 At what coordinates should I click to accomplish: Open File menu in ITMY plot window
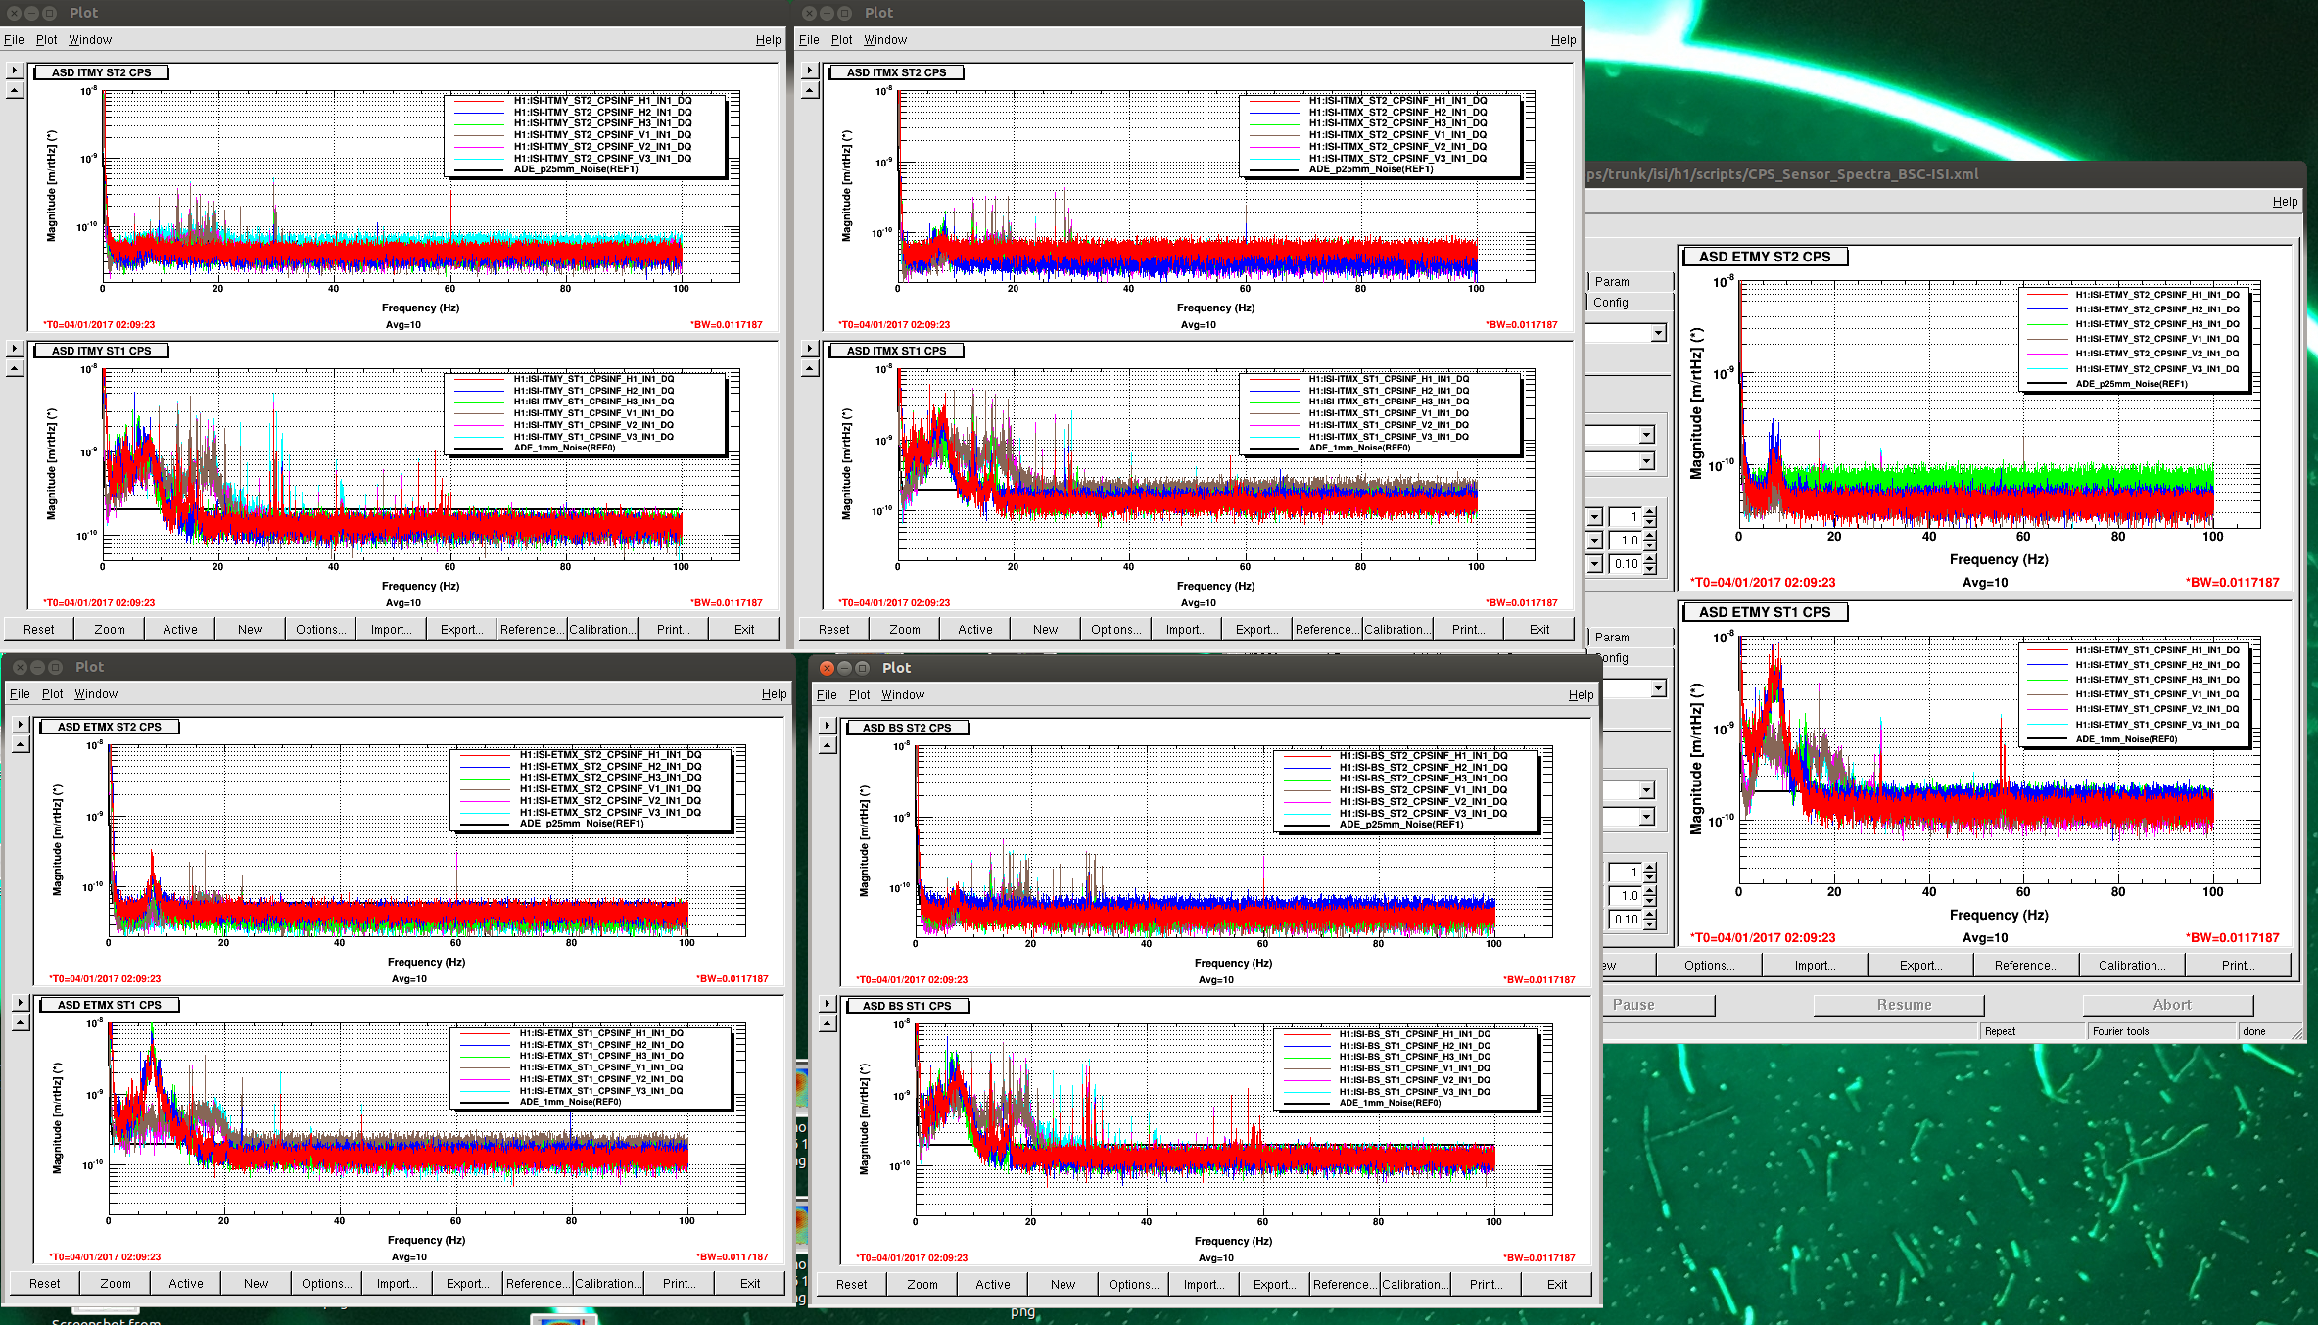tap(14, 40)
